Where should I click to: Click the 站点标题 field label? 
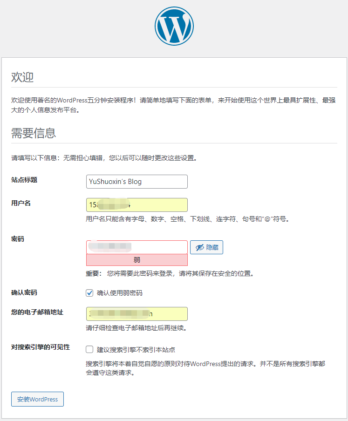[x=24, y=180]
